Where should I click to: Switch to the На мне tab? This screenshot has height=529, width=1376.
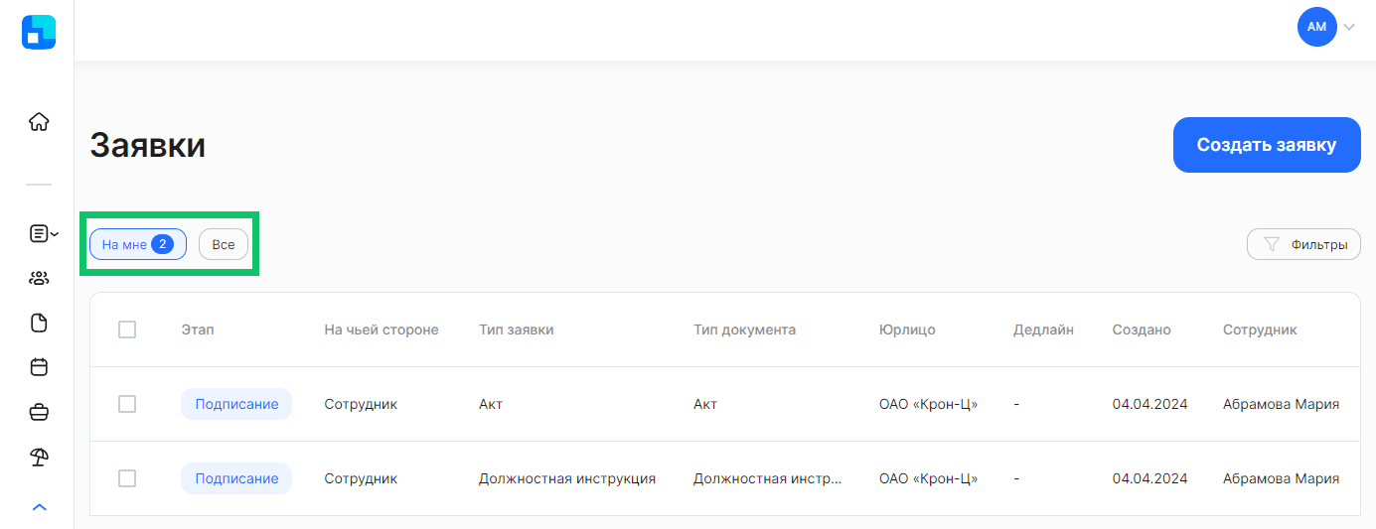coord(138,244)
